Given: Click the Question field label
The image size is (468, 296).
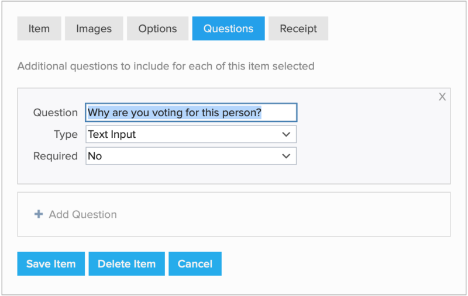Looking at the screenshot, I should pos(55,113).
